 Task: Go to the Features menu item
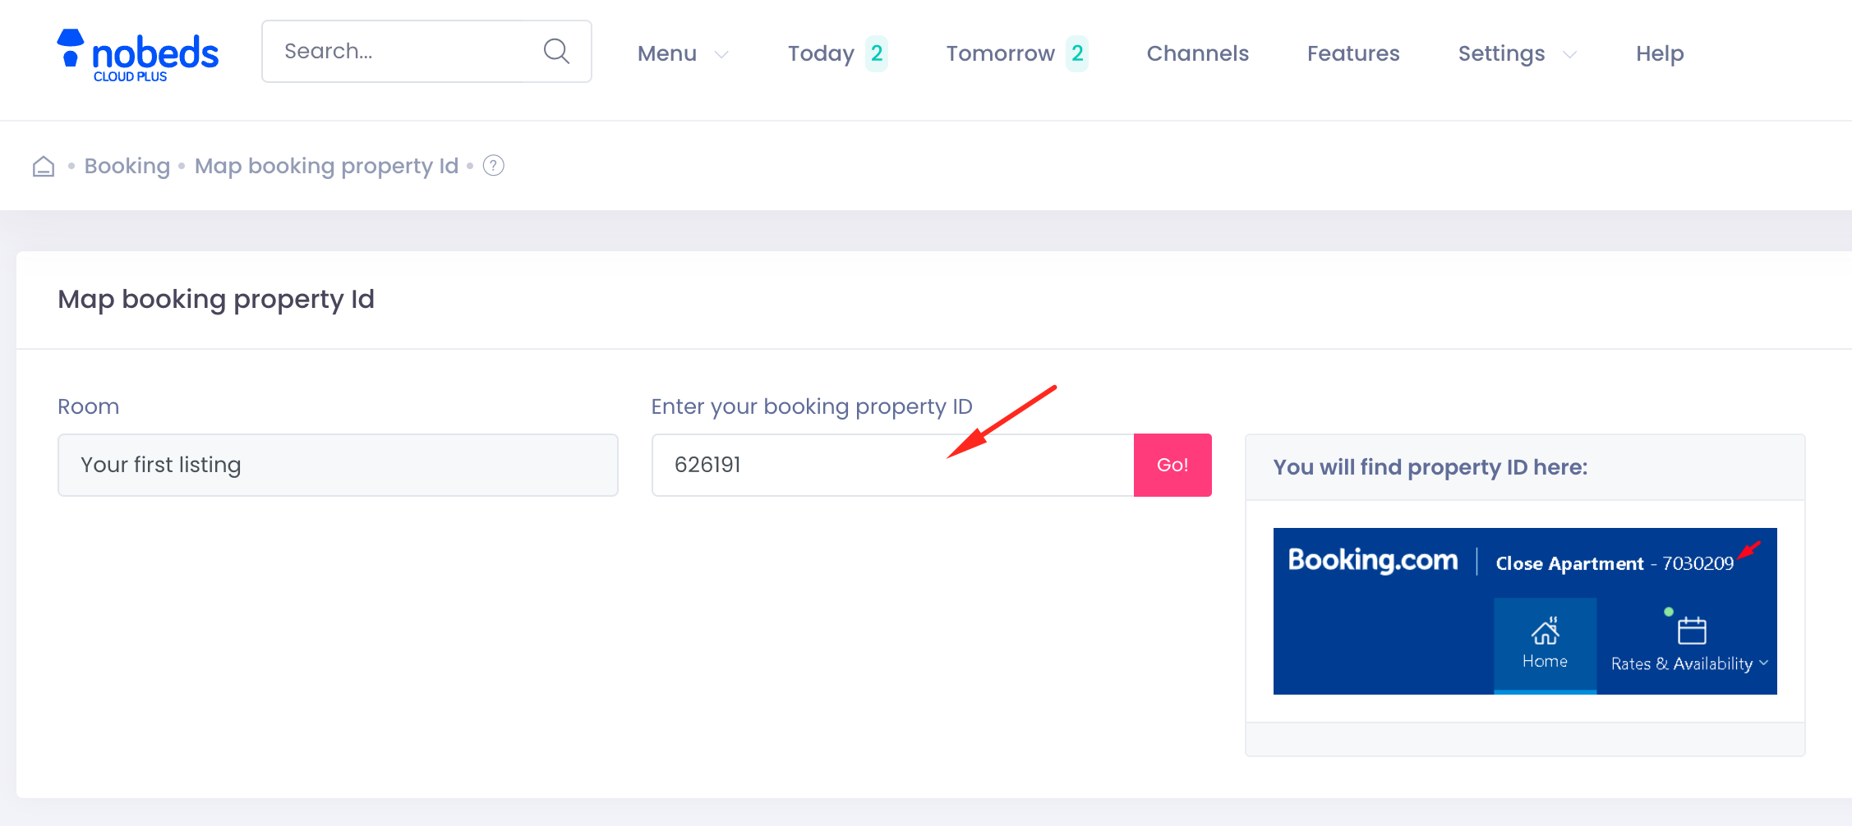[1353, 53]
